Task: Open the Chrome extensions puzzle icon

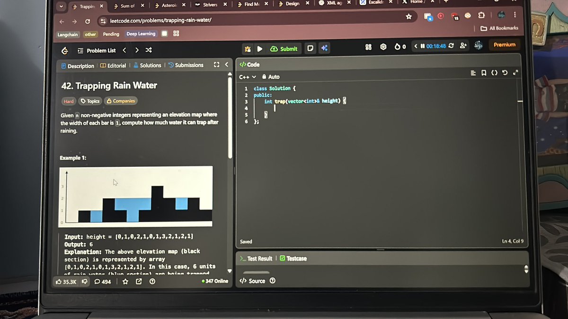Action: click(x=482, y=15)
